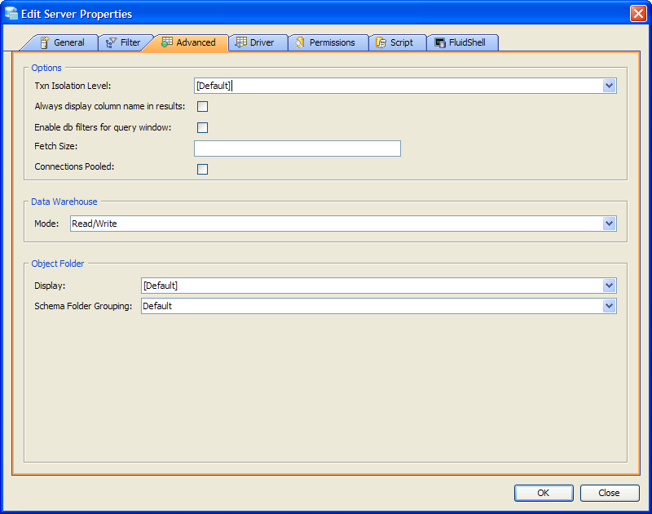Screen dimensions: 652x514
Task: Click the Data Warehouse group label
Action: click(64, 202)
